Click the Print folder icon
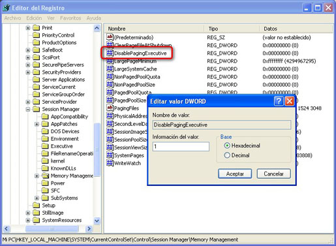 [x=36, y=28]
